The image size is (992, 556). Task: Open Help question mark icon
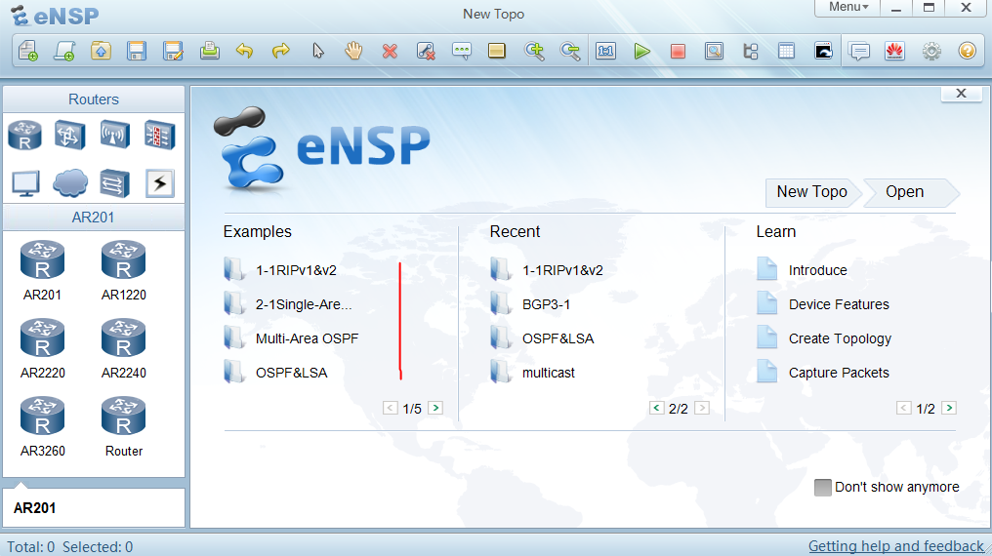pyautogui.click(x=968, y=51)
